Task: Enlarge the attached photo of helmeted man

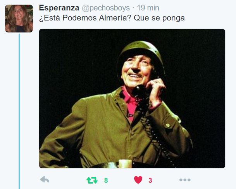Action: click(x=132, y=99)
